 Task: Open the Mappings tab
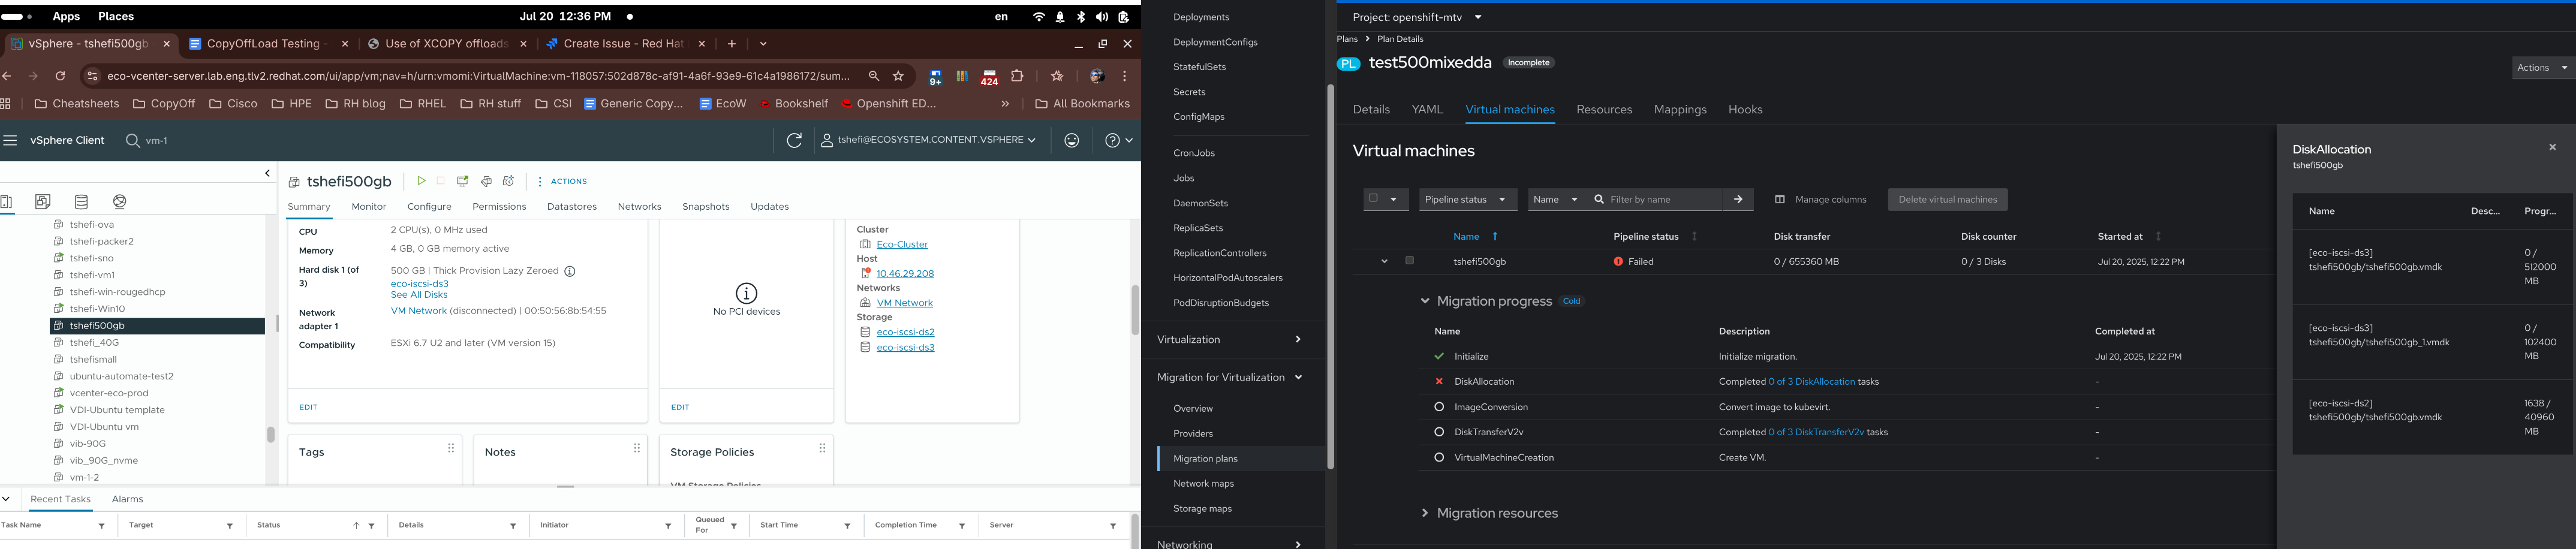click(1680, 110)
